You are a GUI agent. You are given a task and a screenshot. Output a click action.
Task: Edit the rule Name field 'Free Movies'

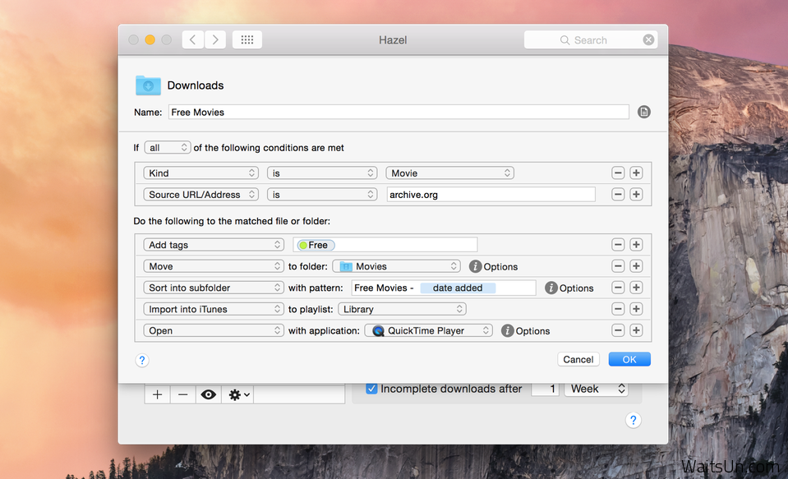[399, 112]
